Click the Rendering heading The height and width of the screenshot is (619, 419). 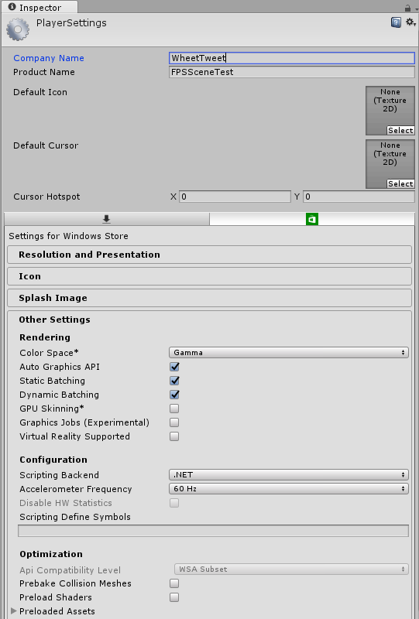45,337
